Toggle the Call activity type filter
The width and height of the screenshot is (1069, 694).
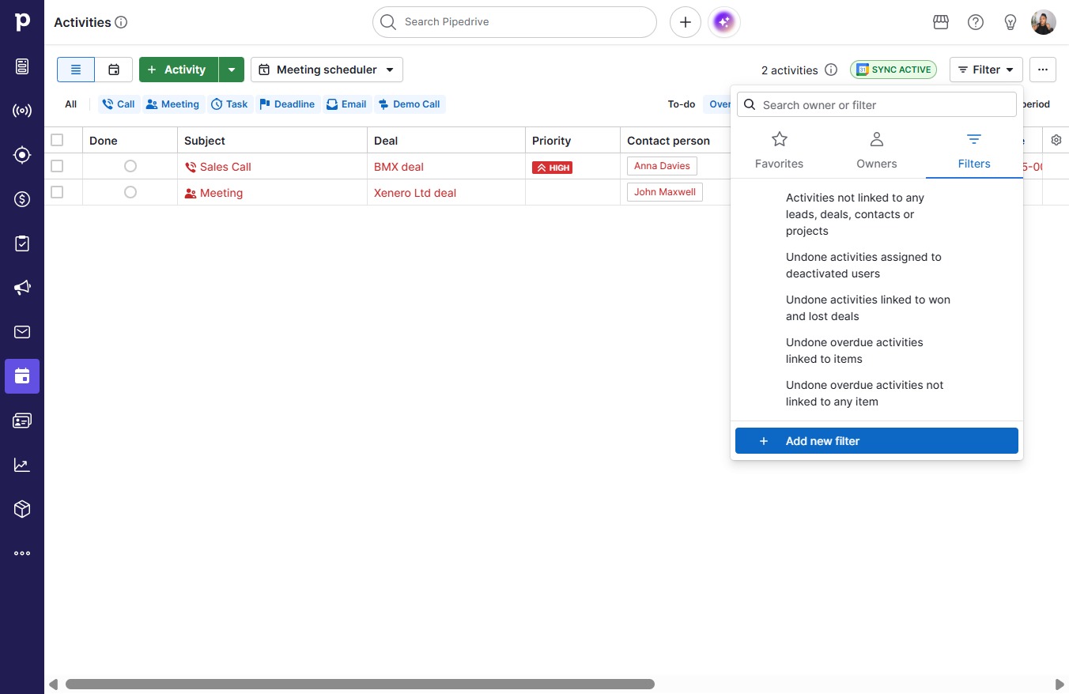tap(119, 104)
